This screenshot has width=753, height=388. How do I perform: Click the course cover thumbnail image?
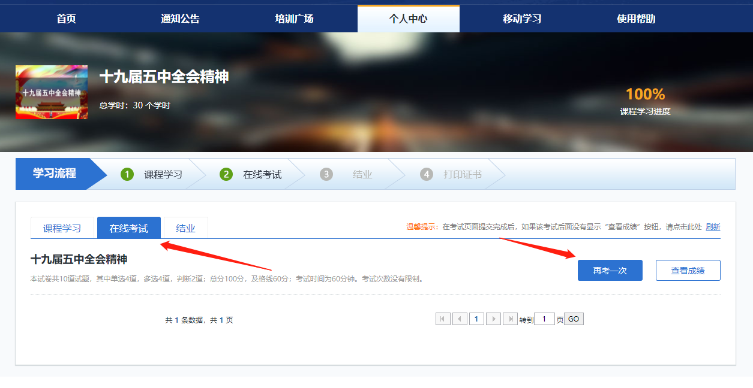pyautogui.click(x=52, y=92)
